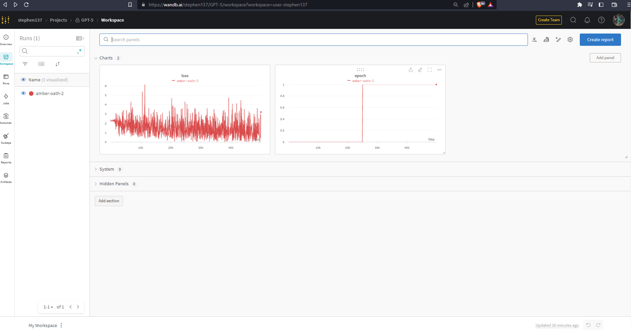Image resolution: width=631 pixels, height=330 pixels.
Task: Click the runs search field
Action: pyautogui.click(x=52, y=51)
